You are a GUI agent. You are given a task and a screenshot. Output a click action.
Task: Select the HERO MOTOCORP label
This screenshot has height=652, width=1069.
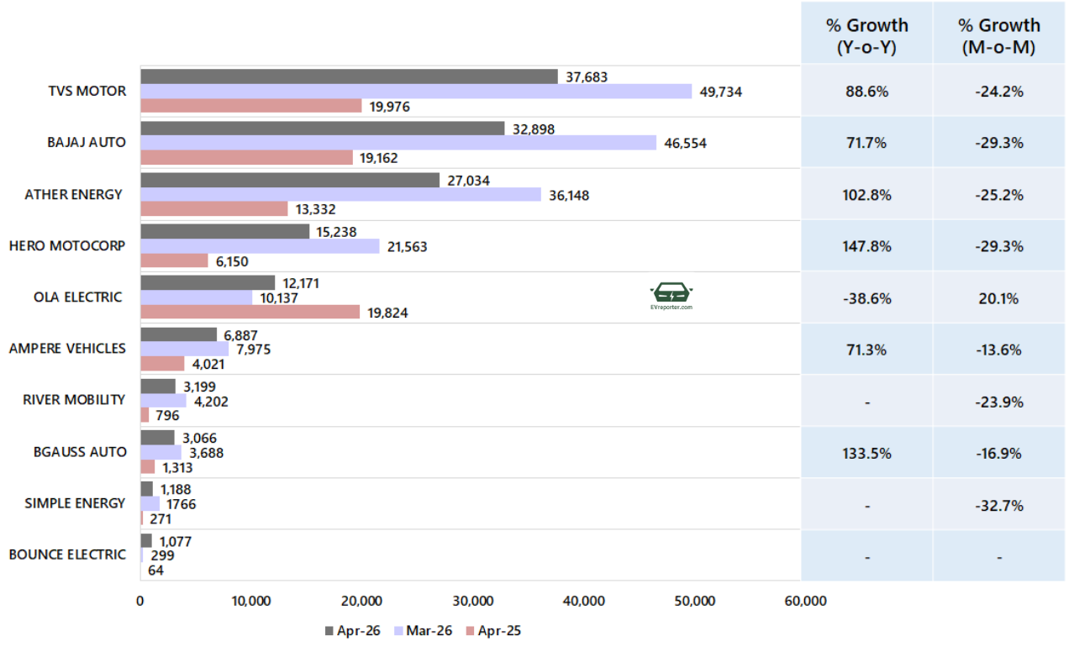[67, 245]
